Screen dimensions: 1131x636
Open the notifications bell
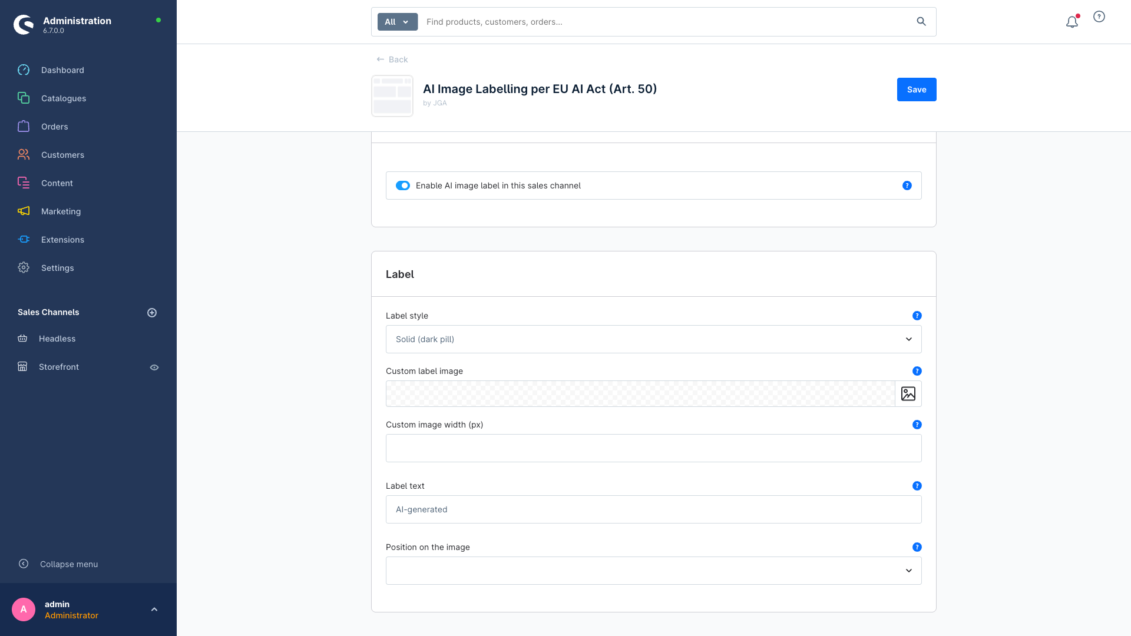(x=1072, y=22)
